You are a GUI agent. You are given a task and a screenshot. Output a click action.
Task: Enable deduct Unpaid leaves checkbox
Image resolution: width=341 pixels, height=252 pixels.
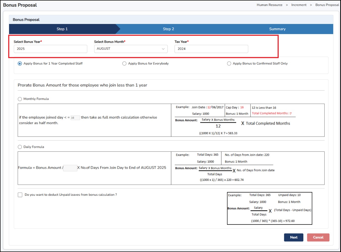(x=20, y=195)
